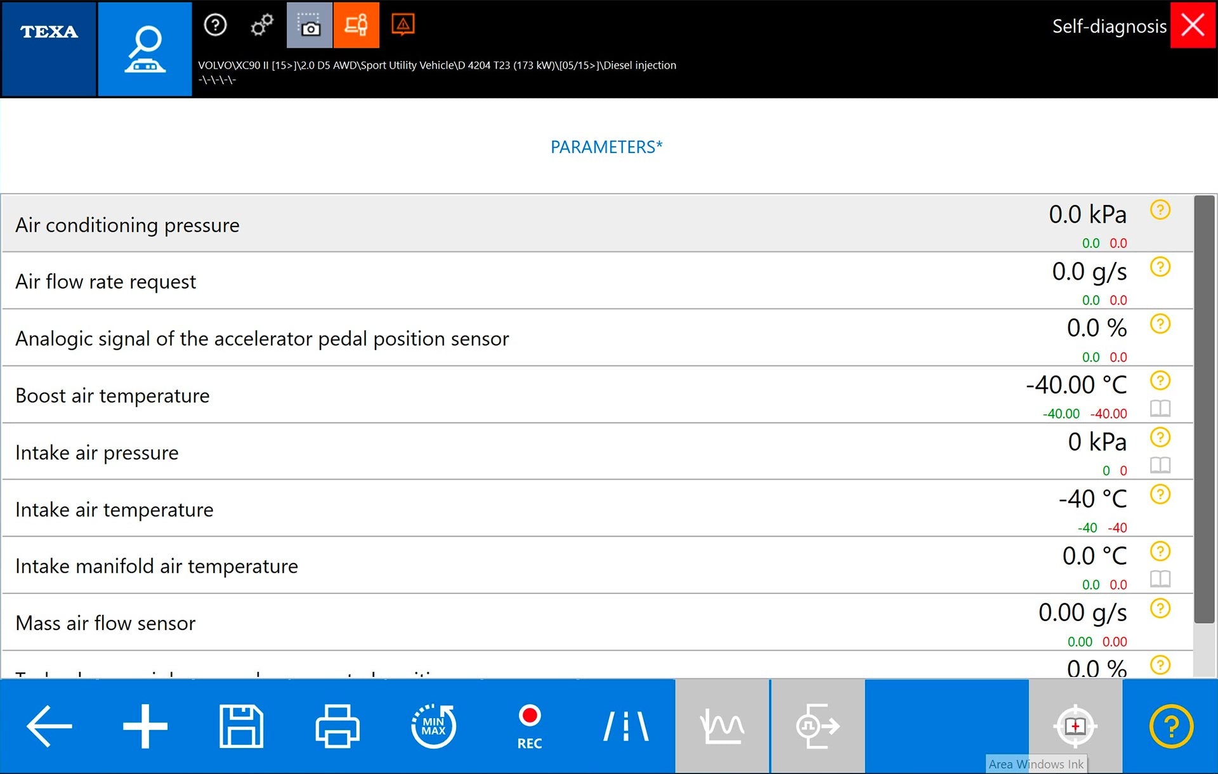Toggle help icon for Mass air flow sensor

point(1160,608)
